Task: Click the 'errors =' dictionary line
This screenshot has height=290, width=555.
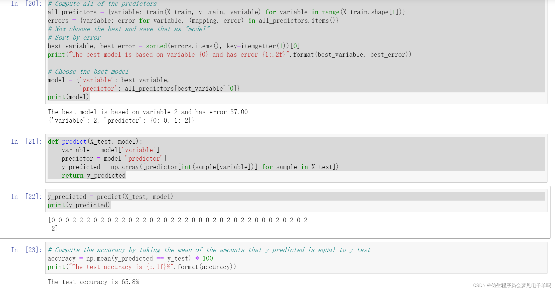Action: tap(193, 20)
